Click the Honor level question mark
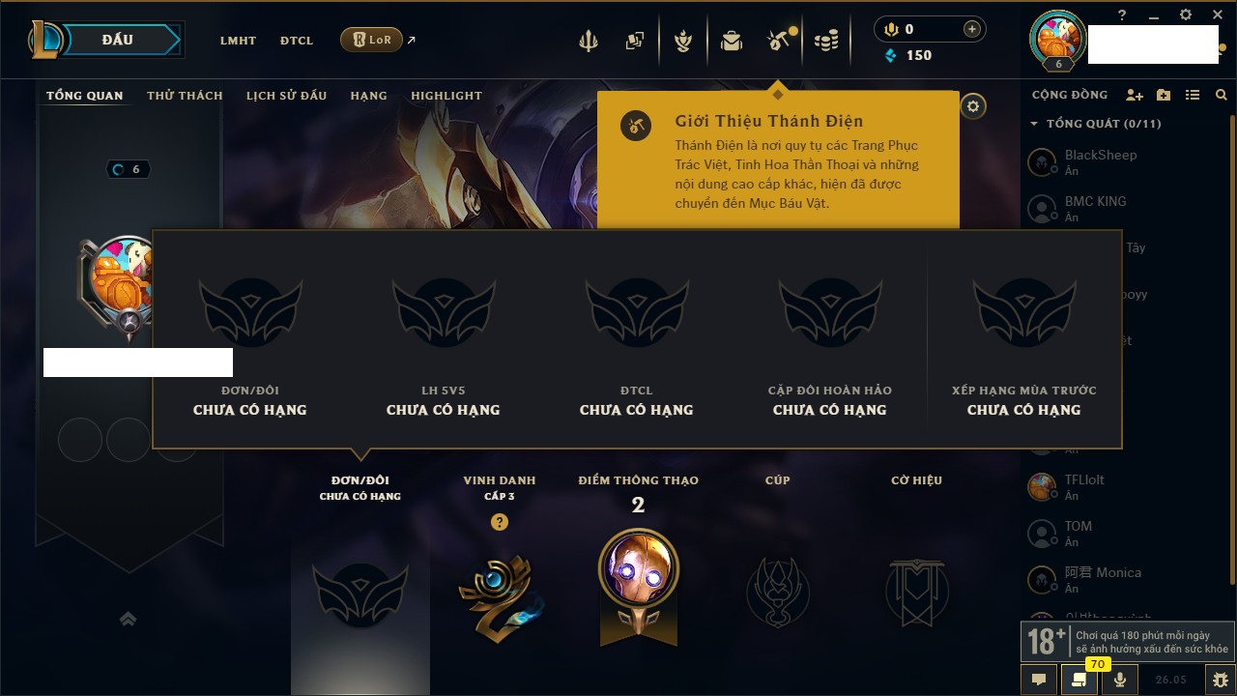This screenshot has height=696, width=1237. pyautogui.click(x=499, y=522)
